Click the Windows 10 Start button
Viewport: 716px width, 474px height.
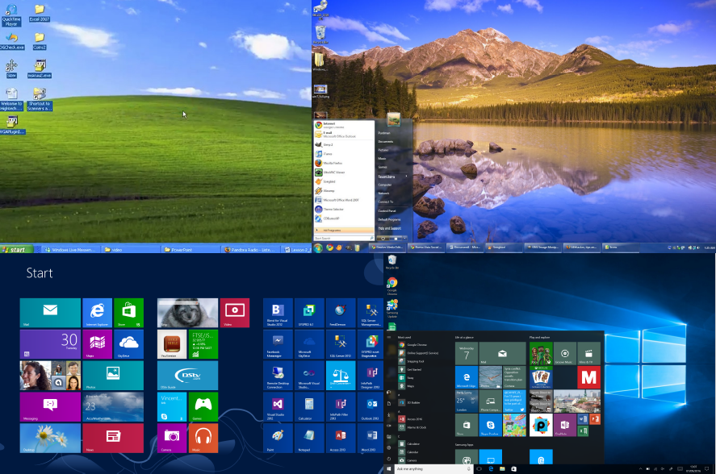click(x=389, y=469)
